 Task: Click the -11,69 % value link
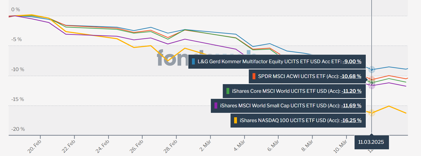351,106
